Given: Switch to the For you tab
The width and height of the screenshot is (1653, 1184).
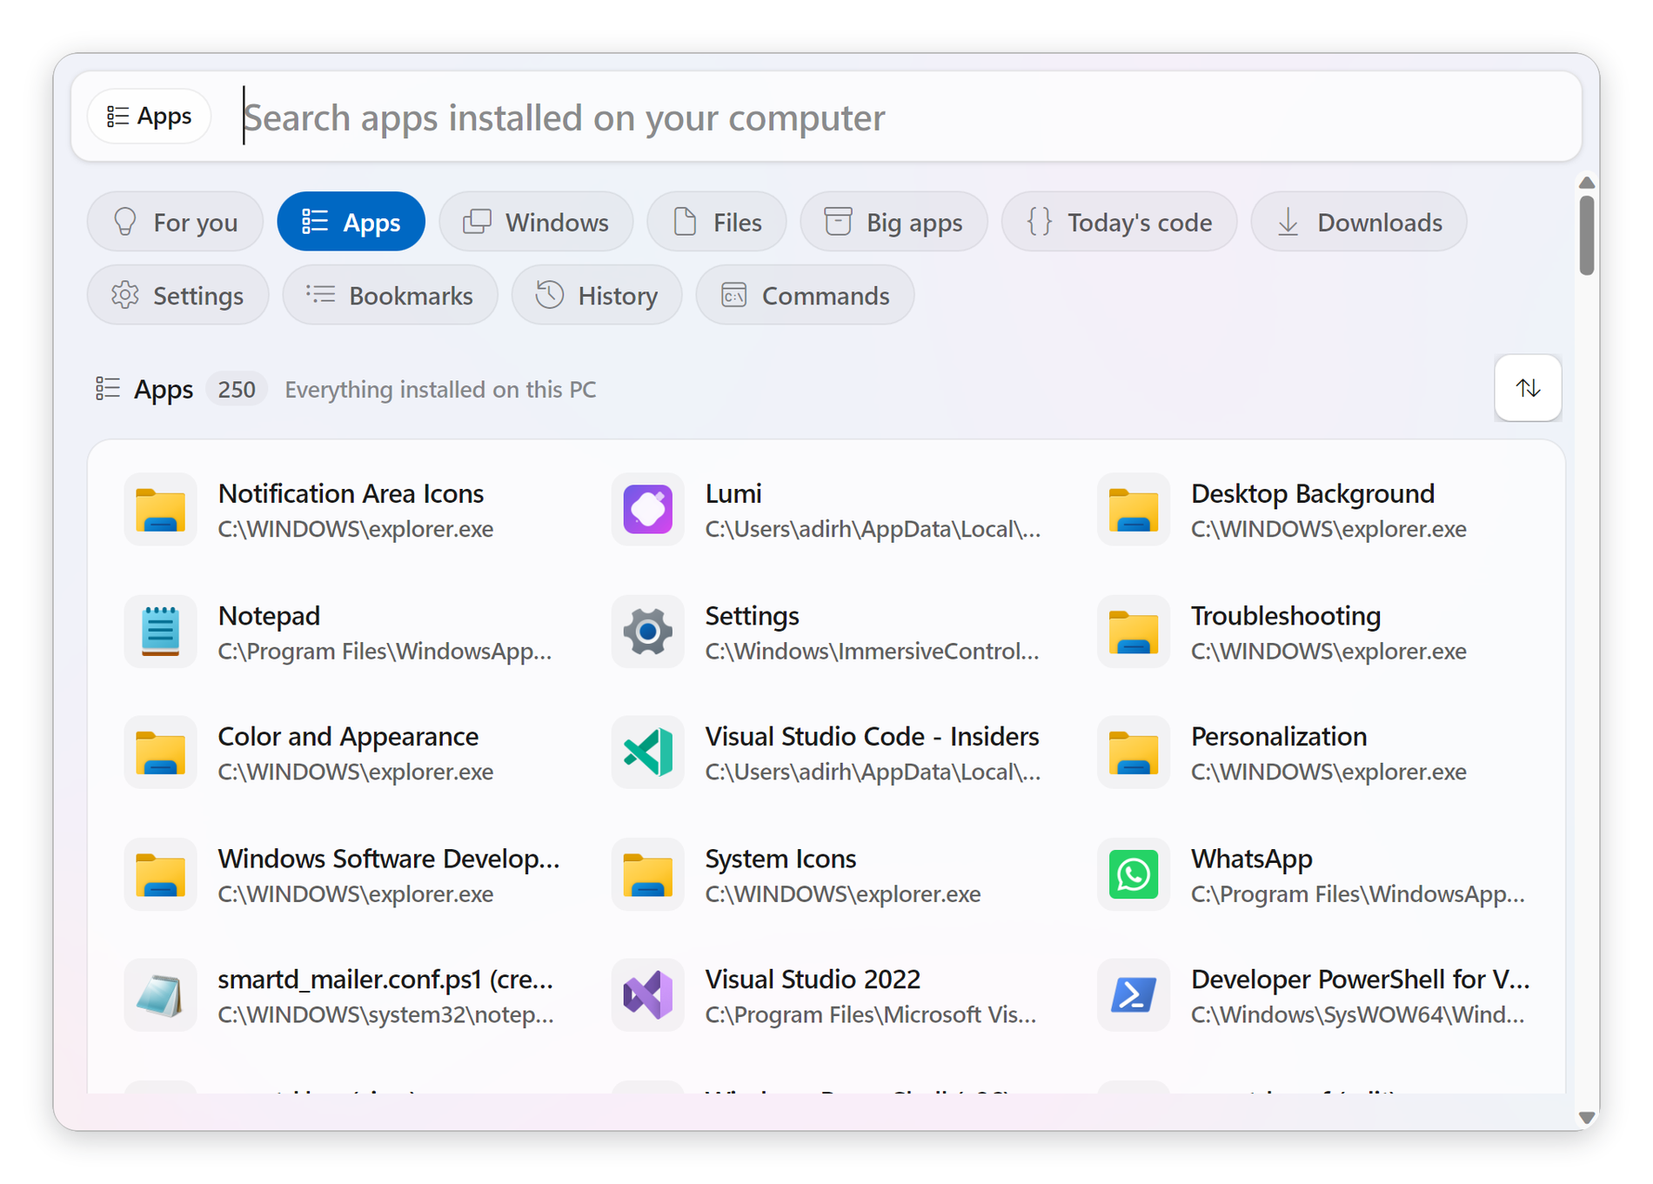Looking at the screenshot, I should coord(175,222).
